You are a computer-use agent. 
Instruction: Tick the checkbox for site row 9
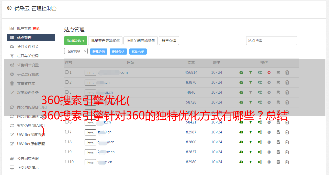tap(67, 152)
